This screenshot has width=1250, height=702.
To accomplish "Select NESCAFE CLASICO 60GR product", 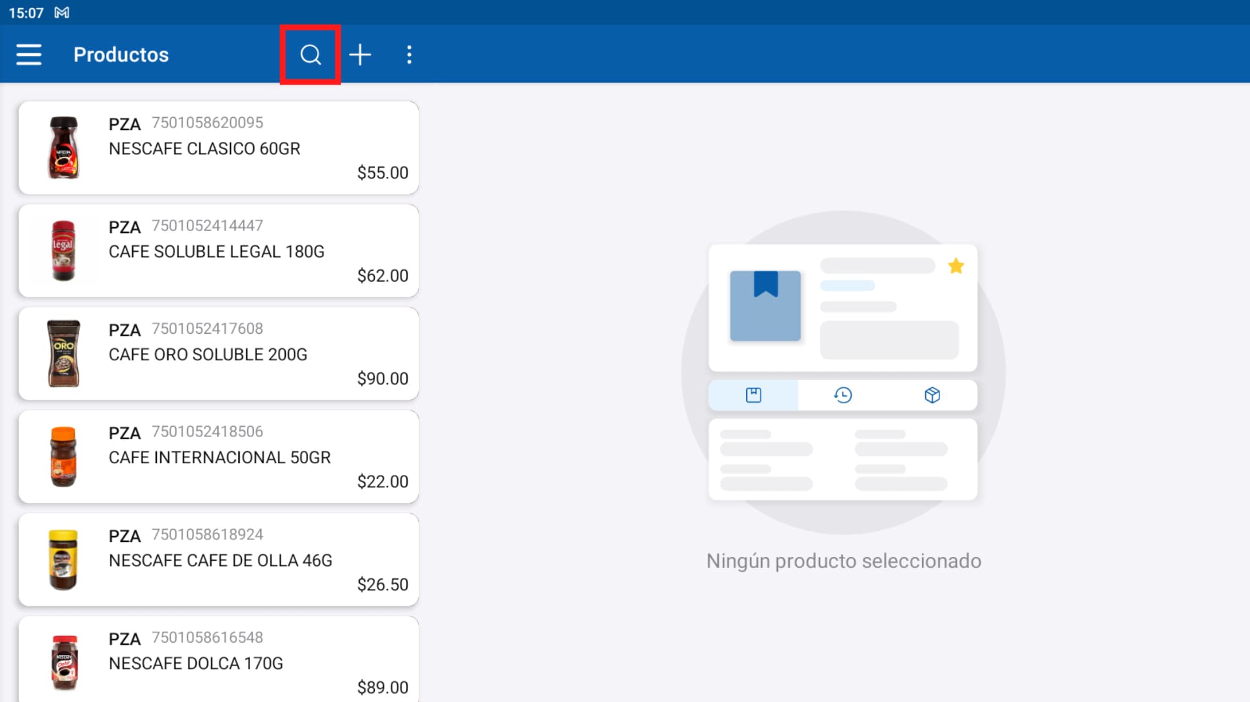I will coord(218,148).
